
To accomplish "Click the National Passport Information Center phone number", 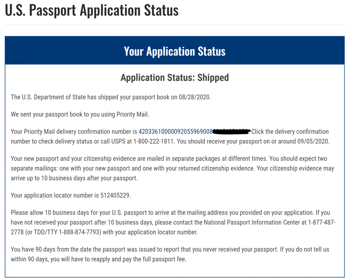I will pos(322,222).
